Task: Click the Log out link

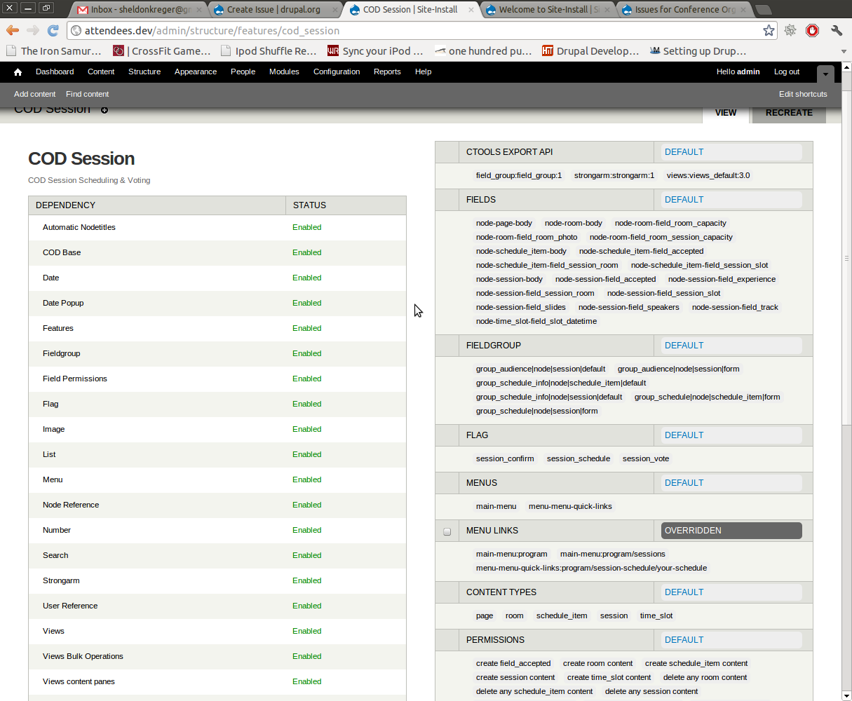Action: (786, 72)
